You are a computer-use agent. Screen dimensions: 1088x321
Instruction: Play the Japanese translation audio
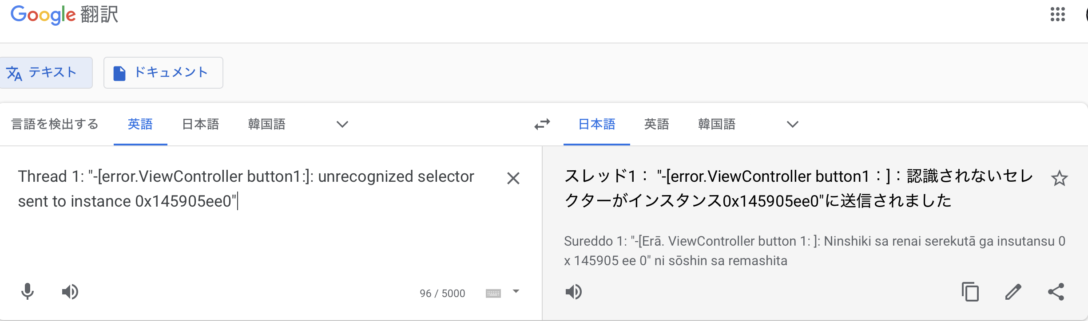[x=574, y=292]
